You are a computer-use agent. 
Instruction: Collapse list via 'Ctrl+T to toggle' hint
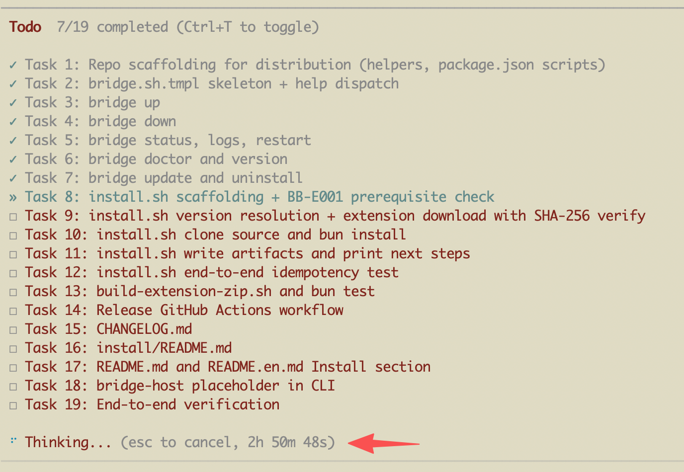248,27
